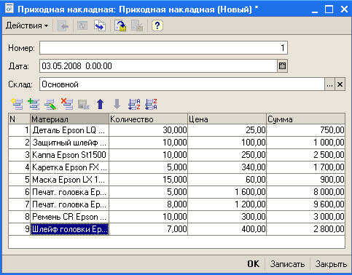This screenshot has height=275, width=352.
Task: Click the Дата input field
Action: 158,66
